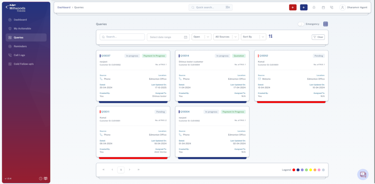The image size is (375, 184).
Task: Open the help question mark icon
Action: click(41, 179)
